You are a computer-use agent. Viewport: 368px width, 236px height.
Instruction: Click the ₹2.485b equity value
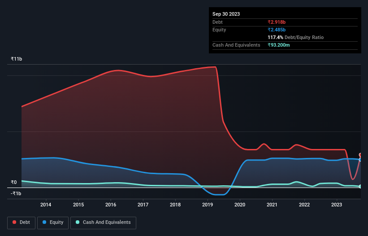click(277, 30)
